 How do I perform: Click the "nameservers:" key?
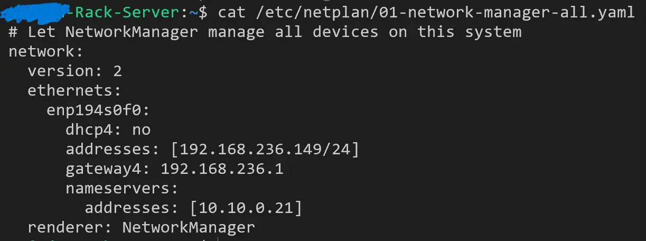[x=122, y=189]
